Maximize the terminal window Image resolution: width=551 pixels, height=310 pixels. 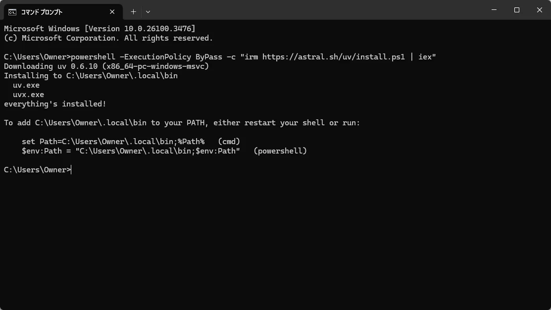pos(516,10)
